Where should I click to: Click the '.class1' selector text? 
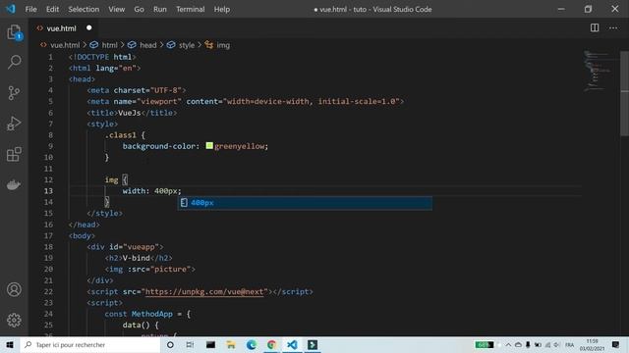pyautogui.click(x=120, y=135)
